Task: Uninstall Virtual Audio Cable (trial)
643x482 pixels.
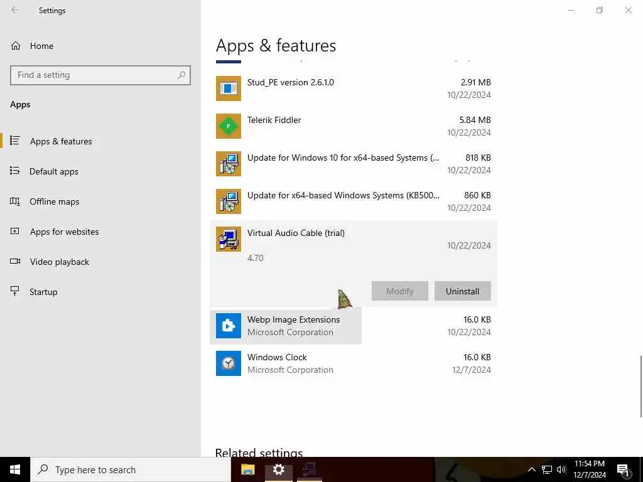Action: tap(463, 291)
